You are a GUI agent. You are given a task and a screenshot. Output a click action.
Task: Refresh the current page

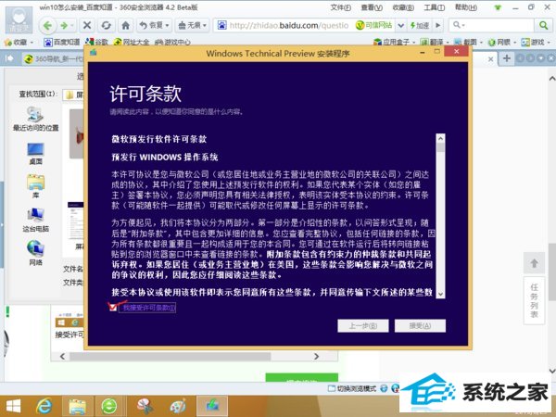pos(106,25)
